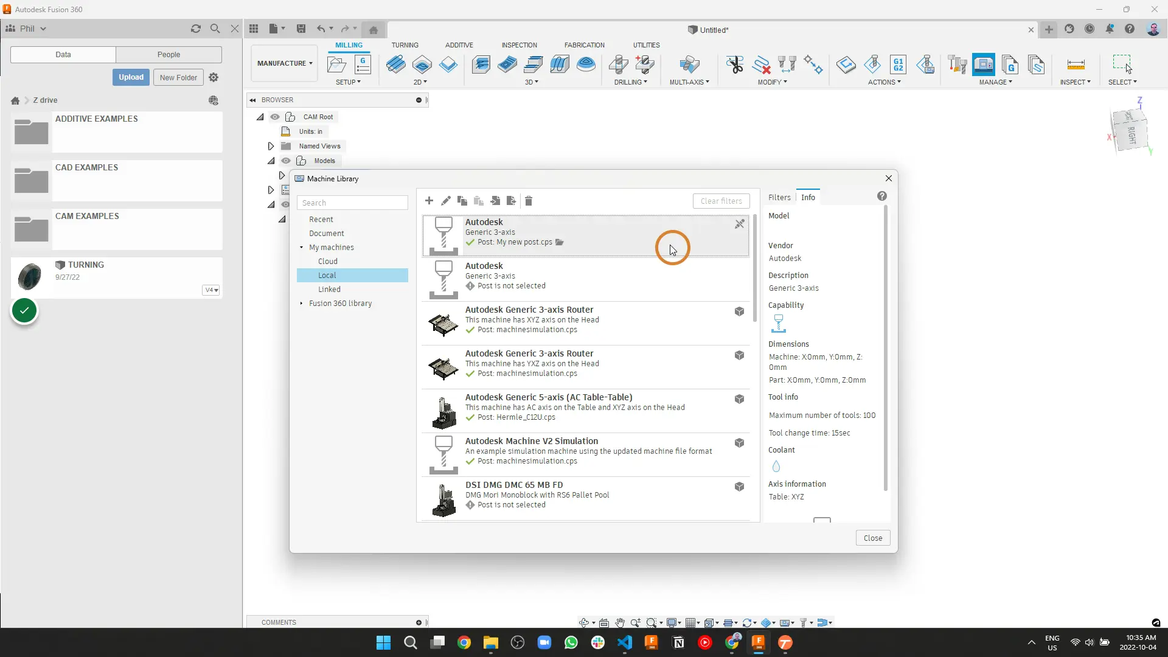Screen dimensions: 1168x657
Task: Click the 2D Adaptive Clearing icon
Action: tap(395, 64)
